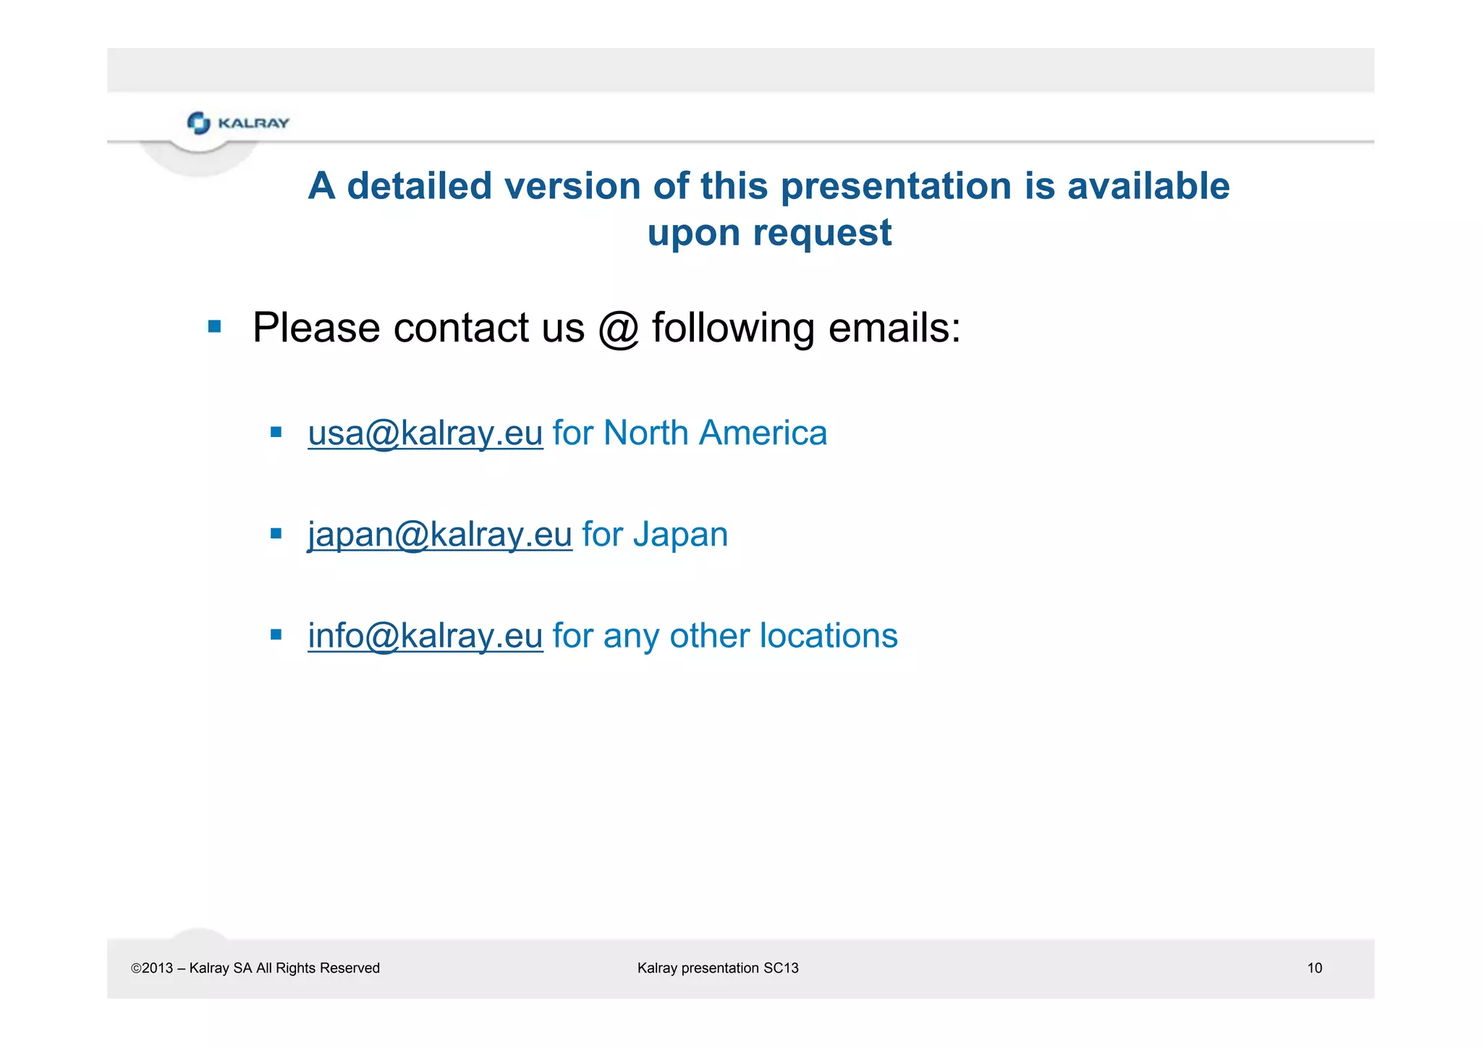Click the bullet before 'Please contact us'
This screenshot has height=1047, width=1482.
click(214, 327)
